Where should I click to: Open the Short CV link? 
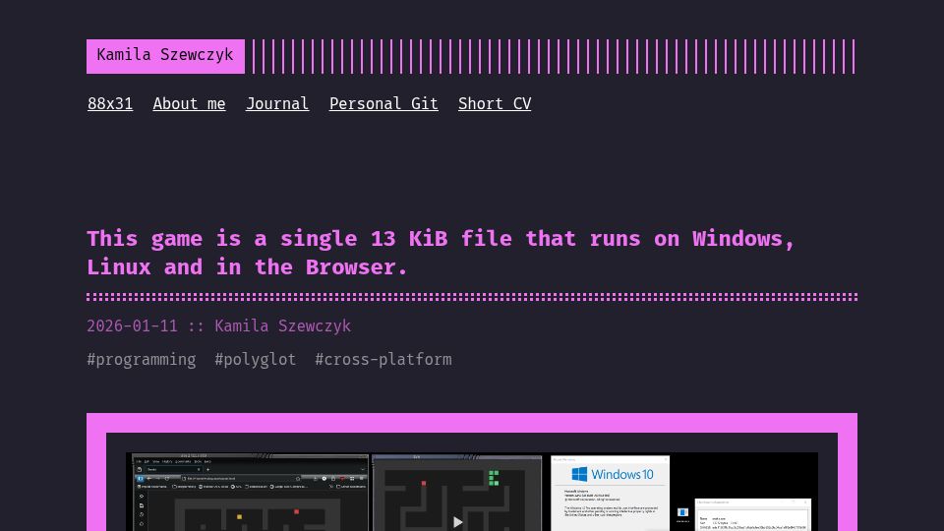coord(495,103)
